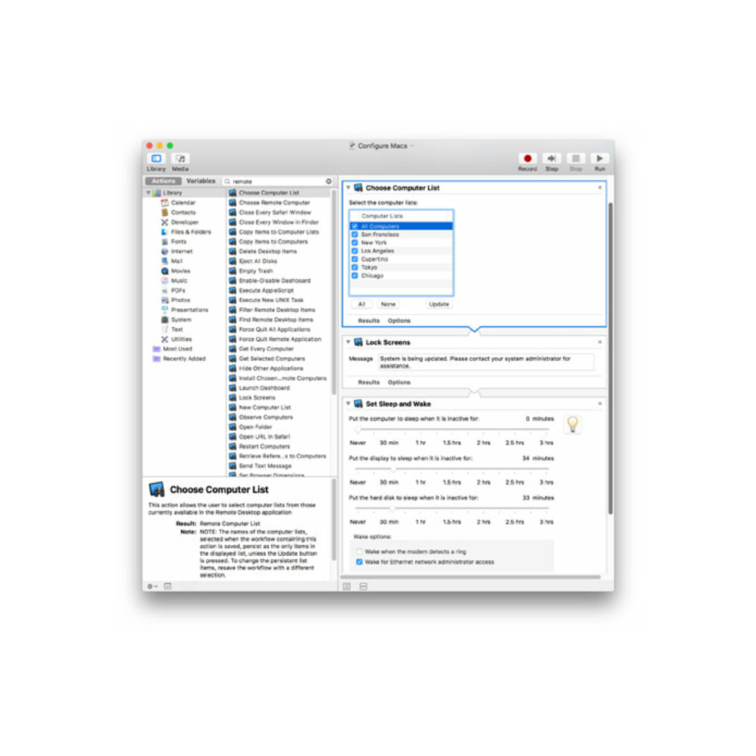Viewport: 756px width, 756px height.
Task: Select the Mail category icon in the Library sidebar
Action: coord(165,260)
